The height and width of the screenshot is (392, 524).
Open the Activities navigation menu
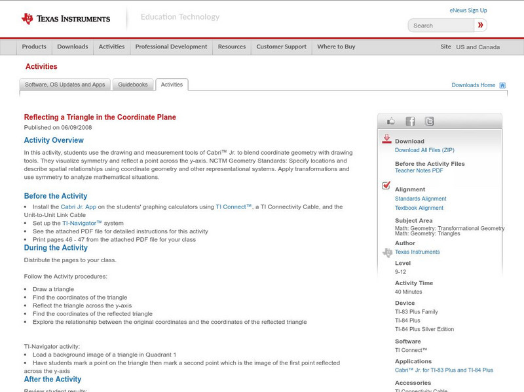[111, 47]
